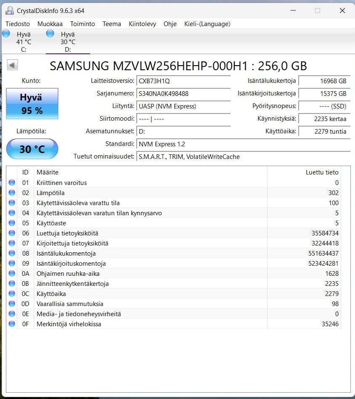
Task: Click the Isäntäkirjoituskertoja value 15375 GB
Action: [324, 93]
